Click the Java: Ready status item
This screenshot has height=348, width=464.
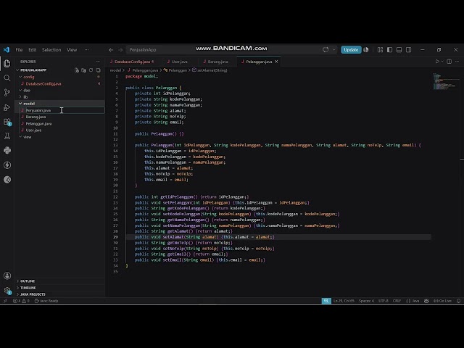pyautogui.click(x=46, y=301)
